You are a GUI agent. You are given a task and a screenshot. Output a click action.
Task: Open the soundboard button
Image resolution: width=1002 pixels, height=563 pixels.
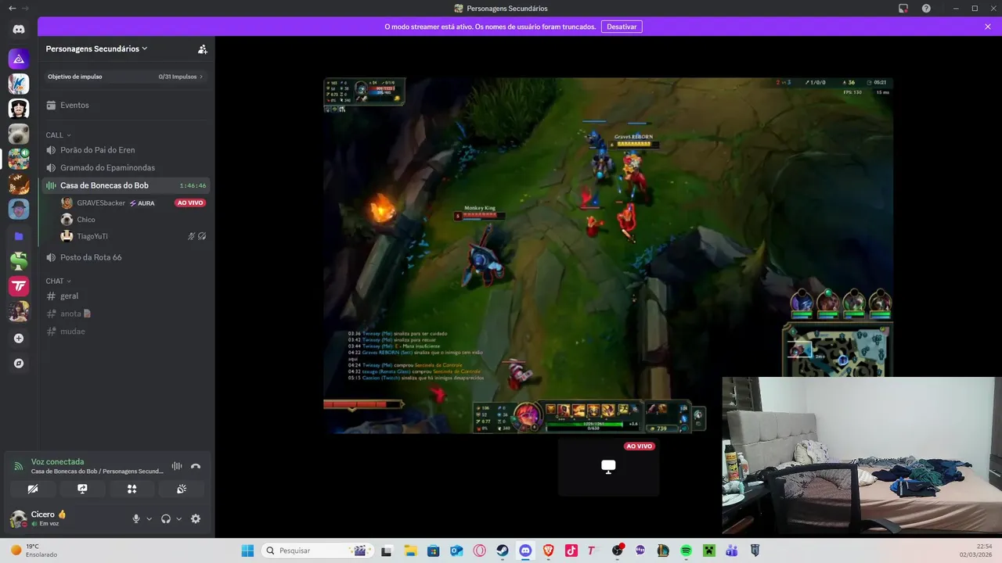(181, 489)
